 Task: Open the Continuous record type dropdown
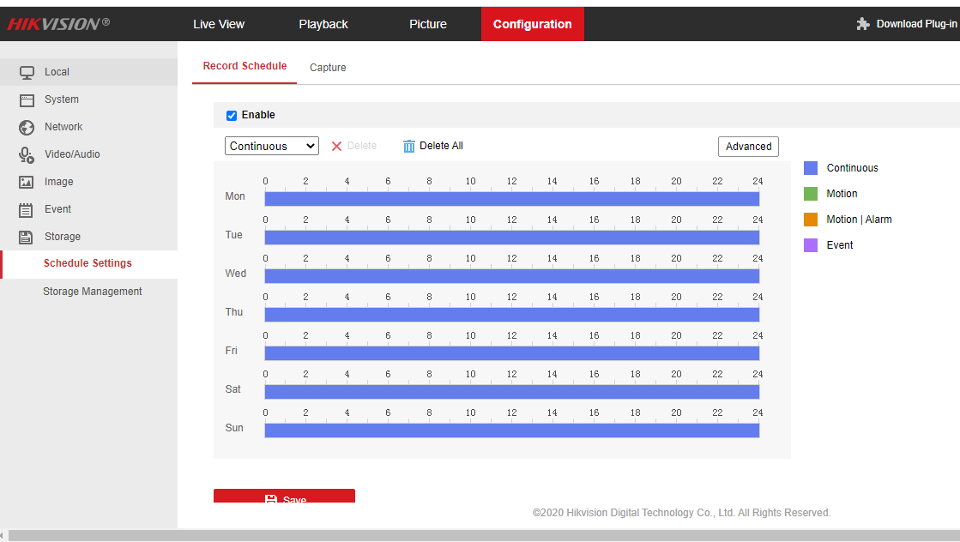[272, 147]
